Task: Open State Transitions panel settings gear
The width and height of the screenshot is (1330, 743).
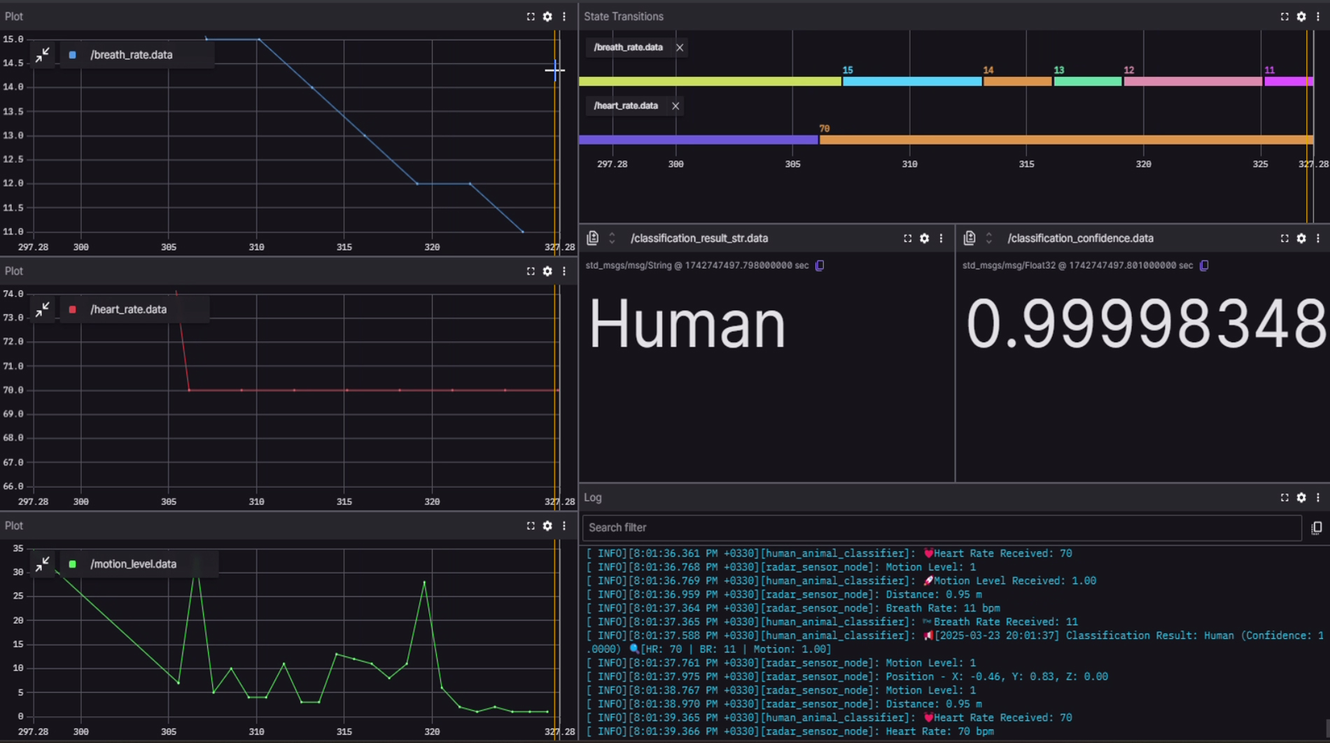Action: click(1301, 17)
